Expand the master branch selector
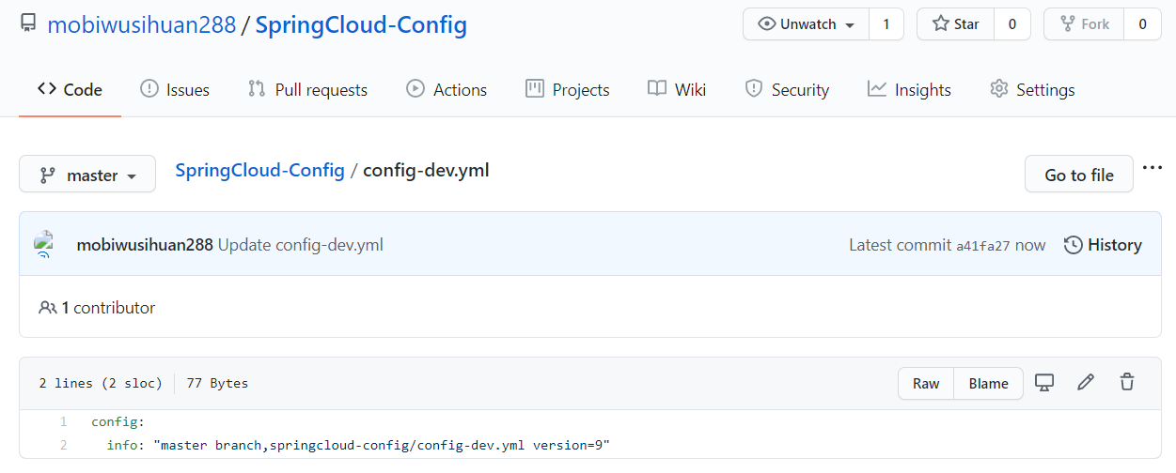Screen dimensions: 1176x473 coord(87,175)
